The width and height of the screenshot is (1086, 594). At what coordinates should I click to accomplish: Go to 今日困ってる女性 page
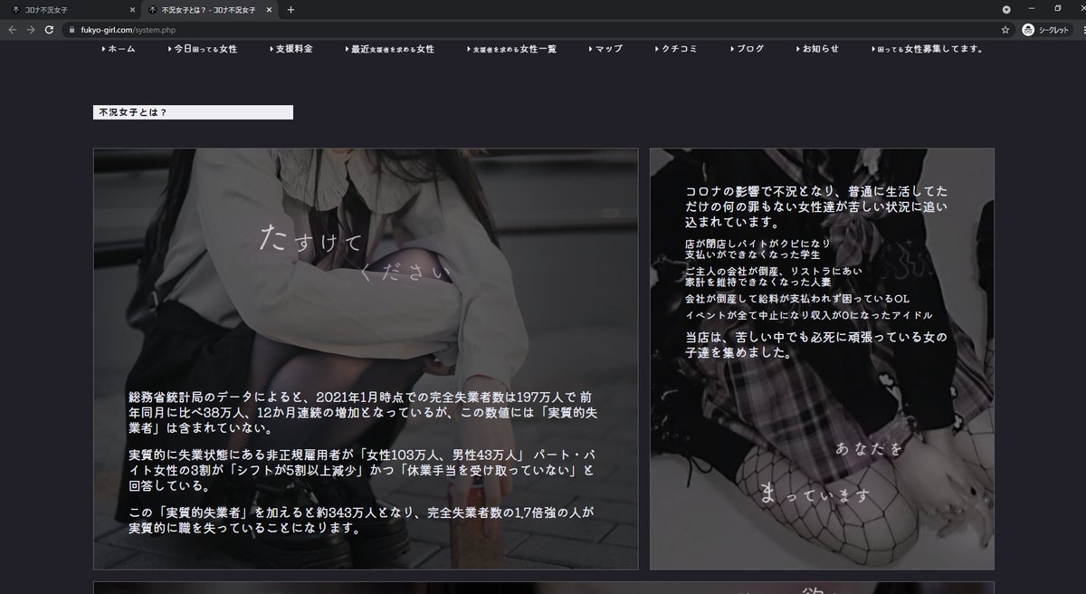(205, 49)
